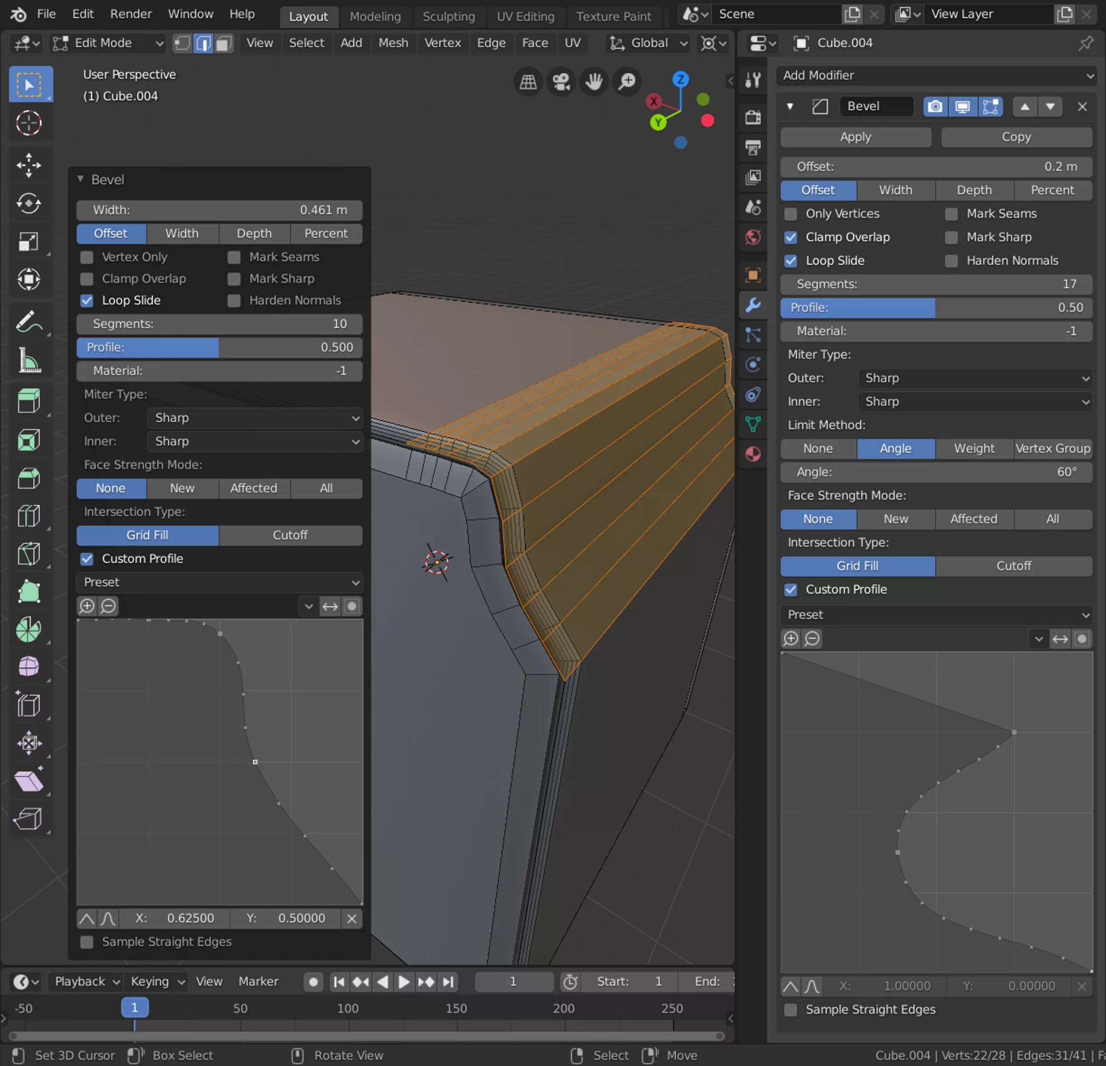The image size is (1106, 1066).
Task: Enable Vertex Only checkbox
Action: click(x=87, y=257)
